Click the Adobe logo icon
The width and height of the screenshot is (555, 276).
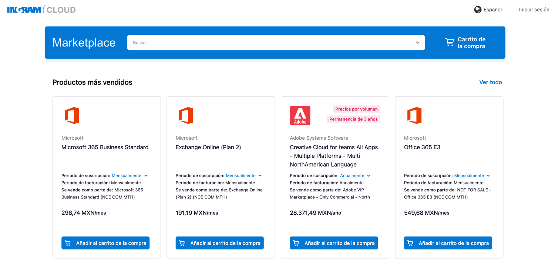coord(300,115)
